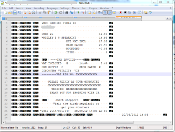This screenshot has height=132, width=175.
Task: Click on 'DISCOVERY VITALITY VIT' text
Action: (x=61, y=71)
